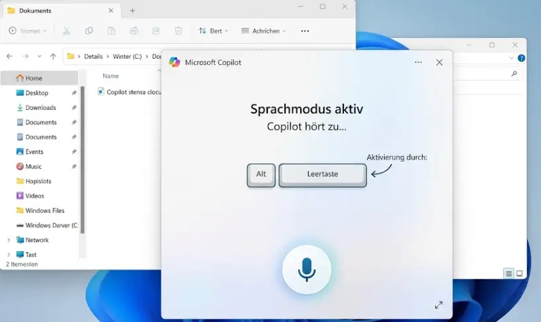Expand the Network tree node
This screenshot has width=541, height=322.
pyautogui.click(x=9, y=240)
